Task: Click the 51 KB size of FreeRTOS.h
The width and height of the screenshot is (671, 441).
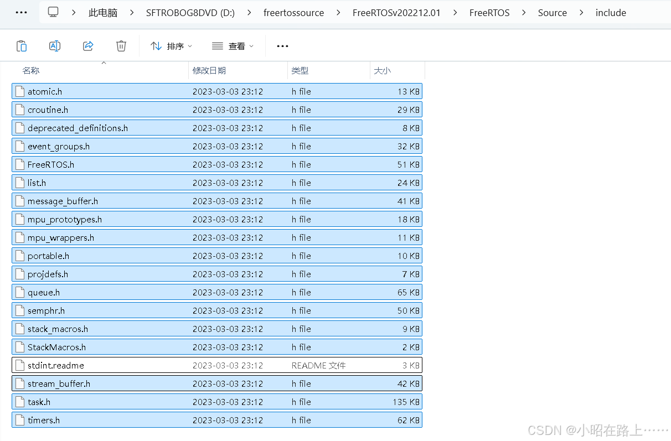Action: click(409, 164)
